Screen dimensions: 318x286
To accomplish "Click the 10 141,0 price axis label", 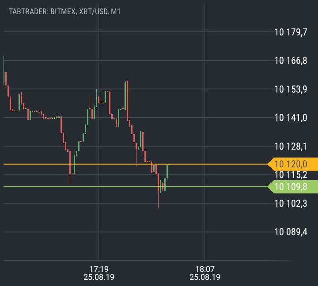I will [291, 118].
